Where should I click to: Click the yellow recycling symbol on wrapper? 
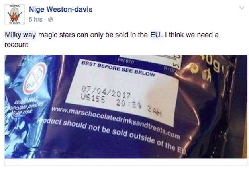coord(194,68)
